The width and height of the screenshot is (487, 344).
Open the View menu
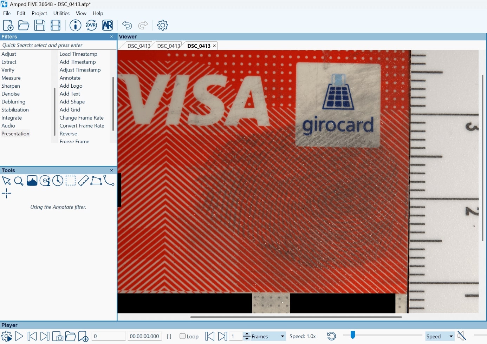[x=81, y=13]
